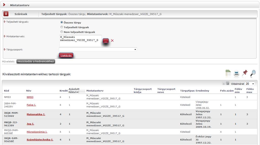The image size is (260, 145).
Task: Click the Mintatantervek text field
Action: coord(80,41)
